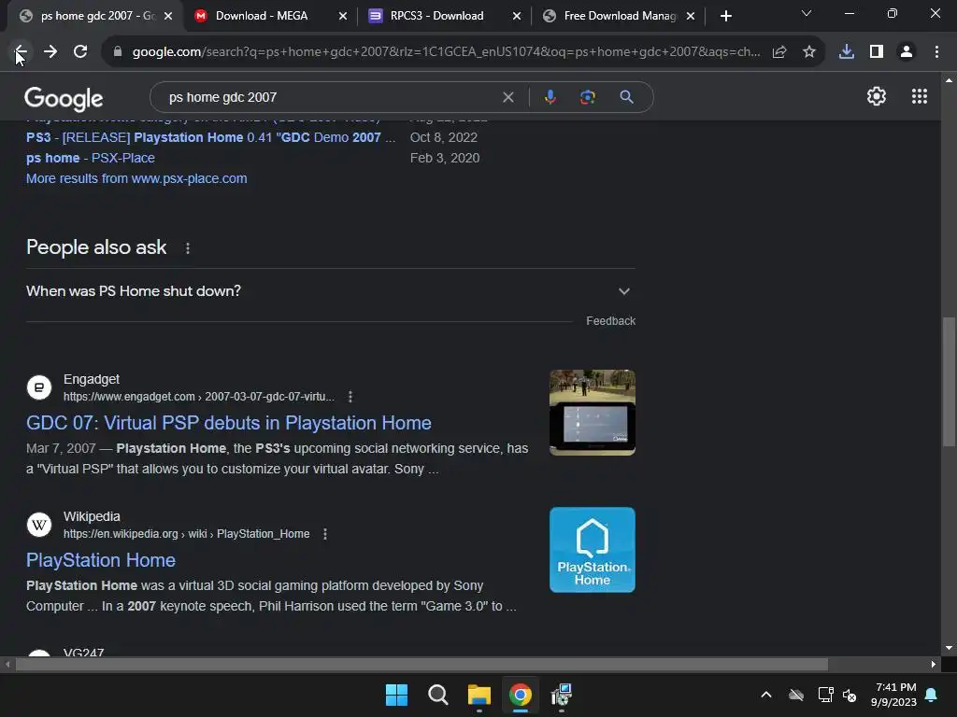Open PS3 [RELEASE] Playstation Home 0.41 link
The height and width of the screenshot is (717, 957).
[210, 138]
